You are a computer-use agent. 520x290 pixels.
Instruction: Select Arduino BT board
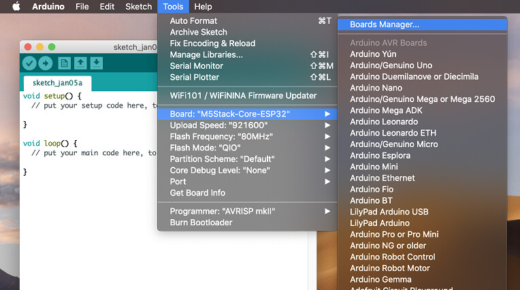tap(422, 201)
